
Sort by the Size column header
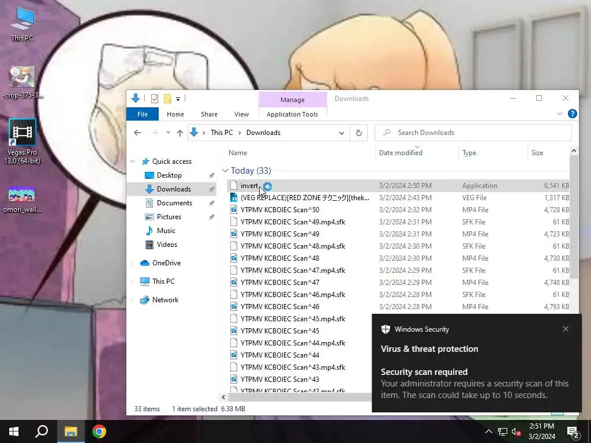pos(537,152)
